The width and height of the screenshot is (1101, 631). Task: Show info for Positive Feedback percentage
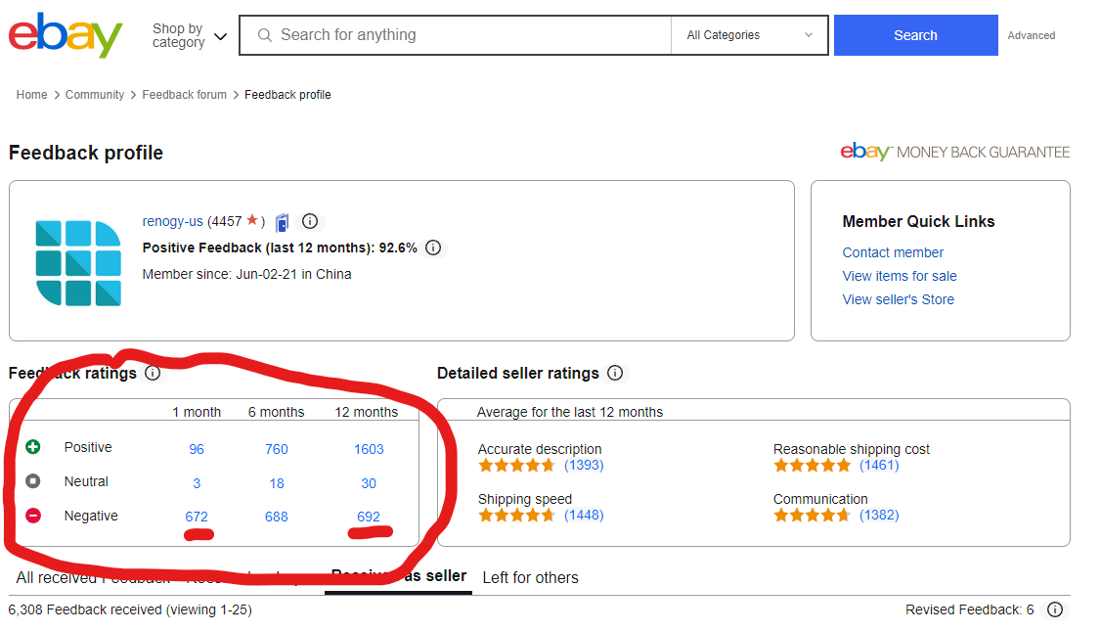pyautogui.click(x=433, y=248)
